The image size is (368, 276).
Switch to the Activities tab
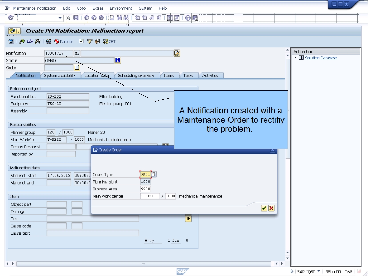coord(210,75)
